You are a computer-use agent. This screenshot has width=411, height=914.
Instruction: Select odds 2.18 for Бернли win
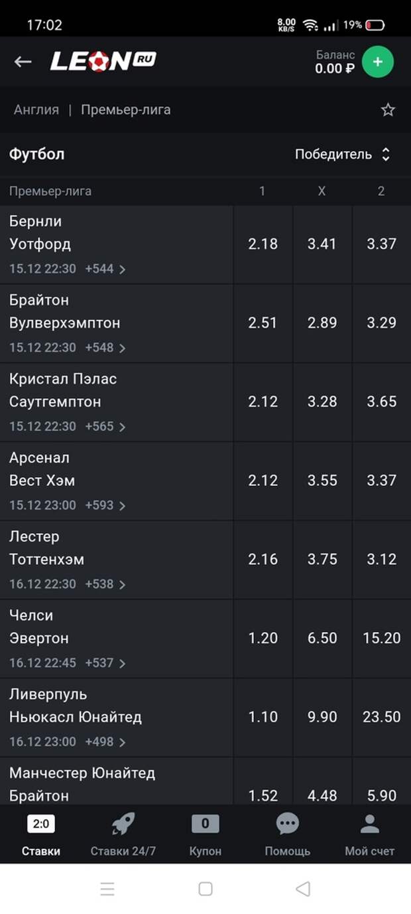click(x=263, y=244)
